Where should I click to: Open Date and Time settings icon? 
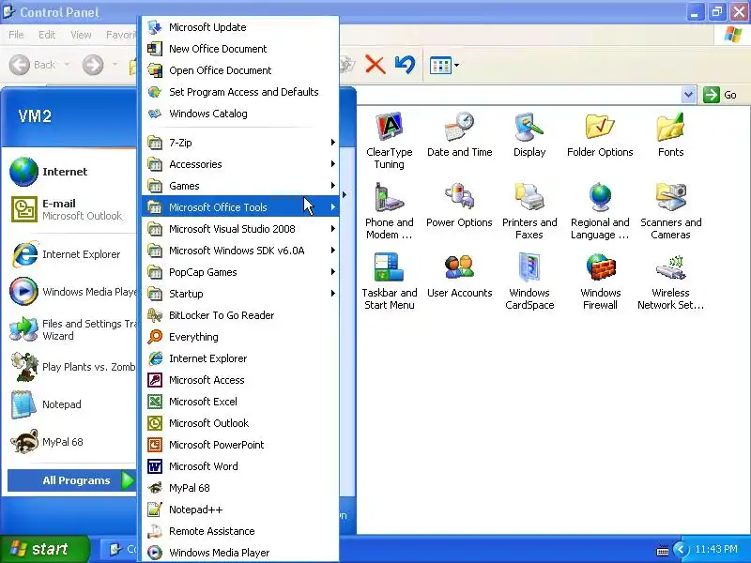(459, 134)
